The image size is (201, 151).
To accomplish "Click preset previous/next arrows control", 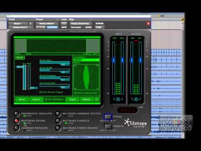I will click(41, 27).
